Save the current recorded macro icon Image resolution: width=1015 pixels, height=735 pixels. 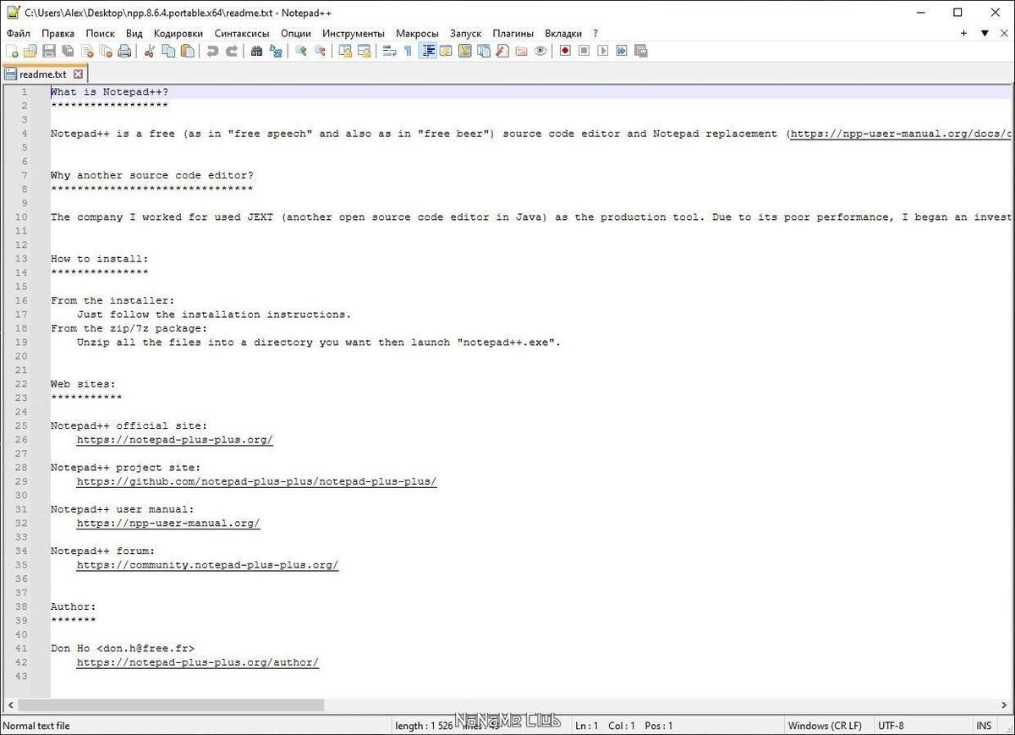tap(640, 51)
